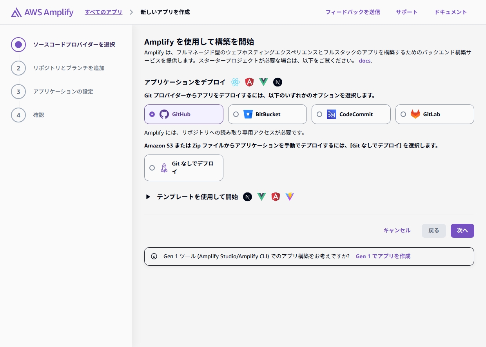Click the GitHub octocat icon
The width and height of the screenshot is (486, 347).
(164, 114)
